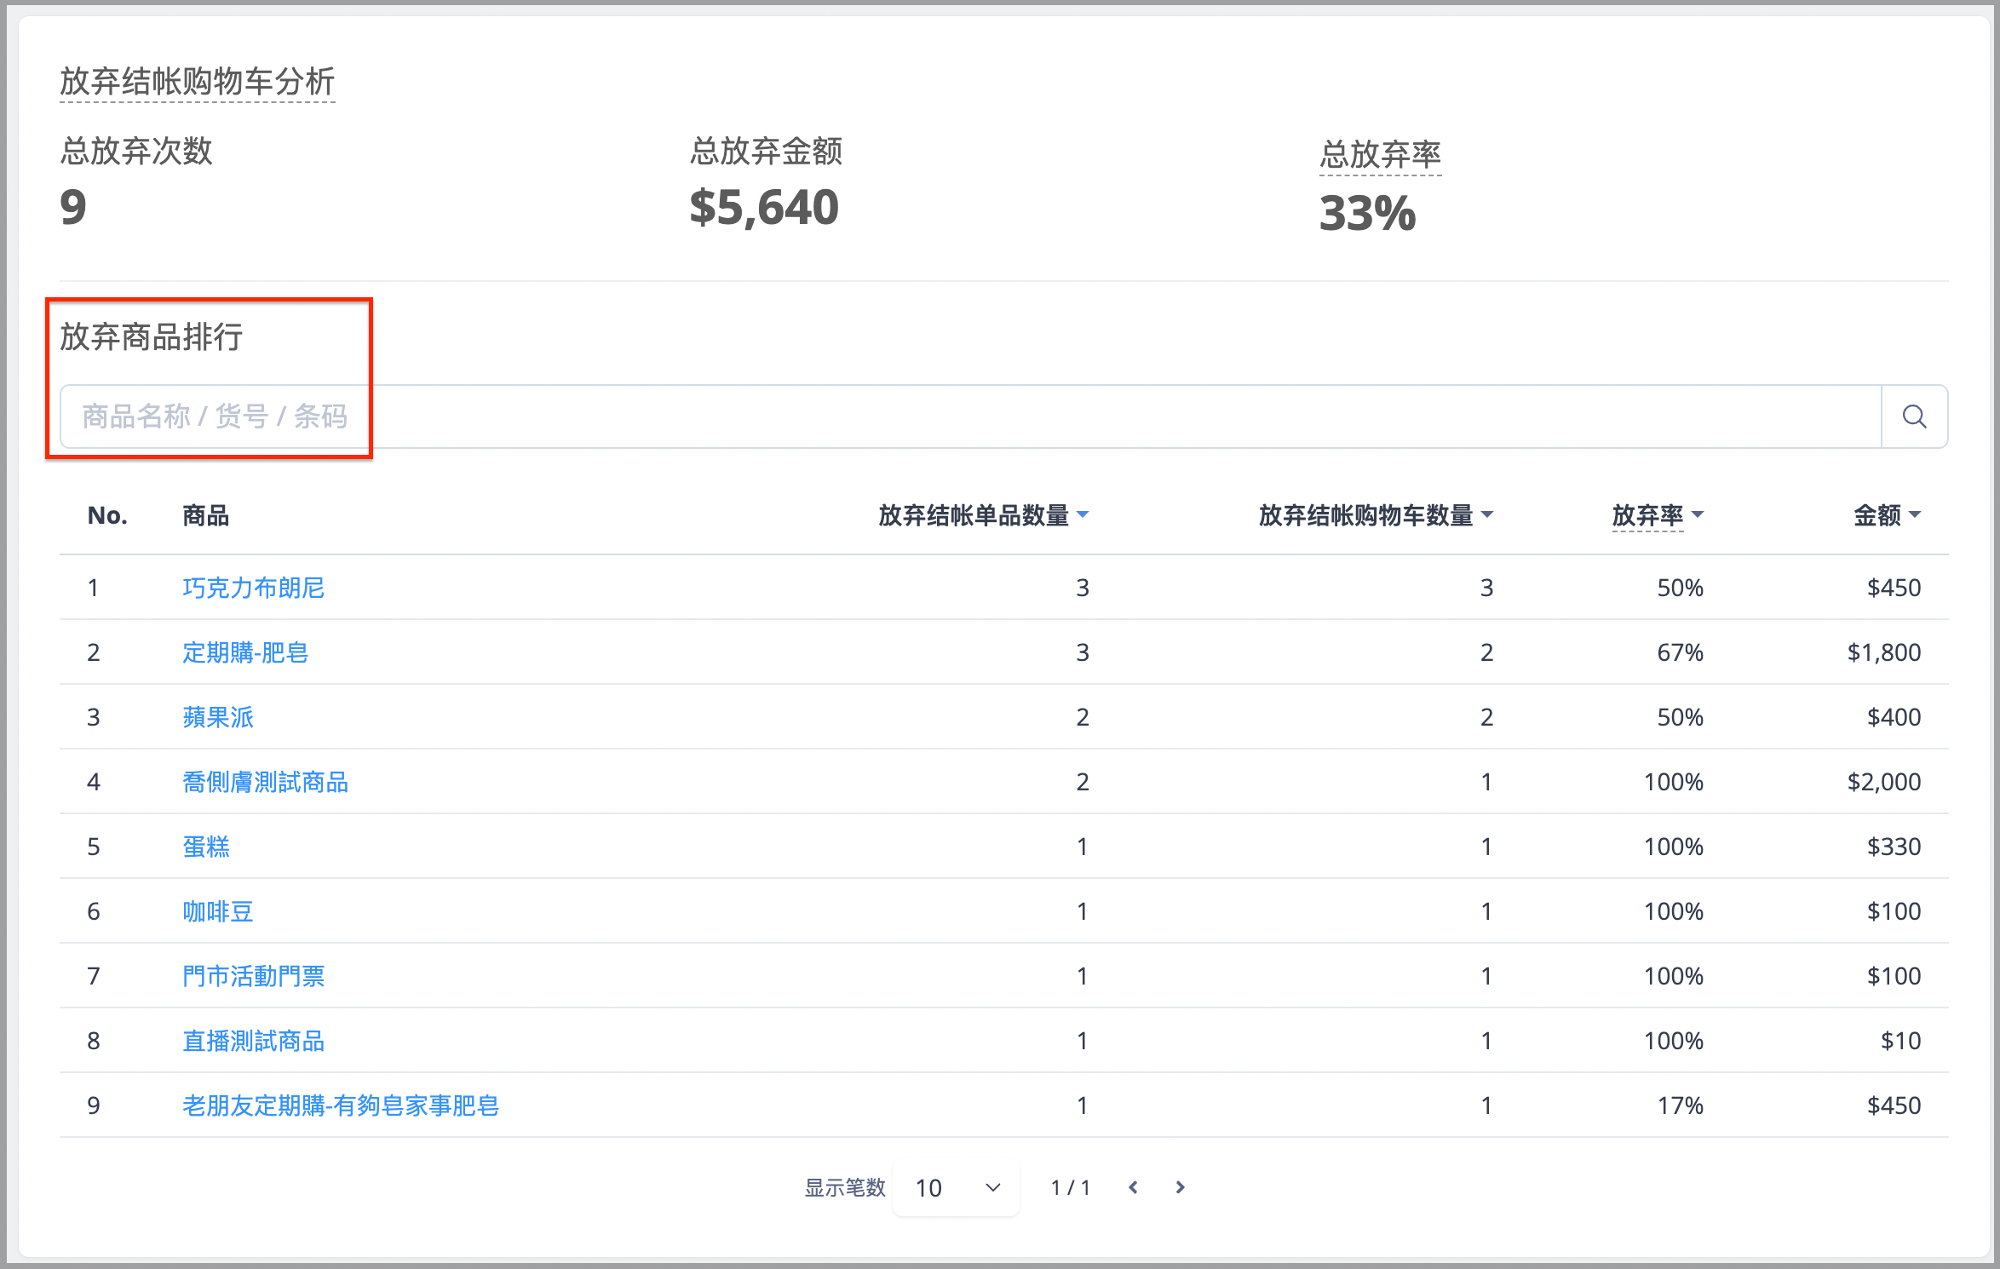Open product 巧克力布朗尼

tap(253, 588)
